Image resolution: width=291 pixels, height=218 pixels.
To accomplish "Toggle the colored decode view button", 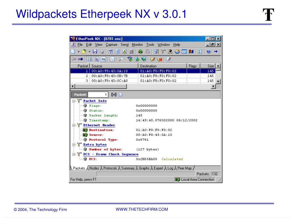I will 97,59.
